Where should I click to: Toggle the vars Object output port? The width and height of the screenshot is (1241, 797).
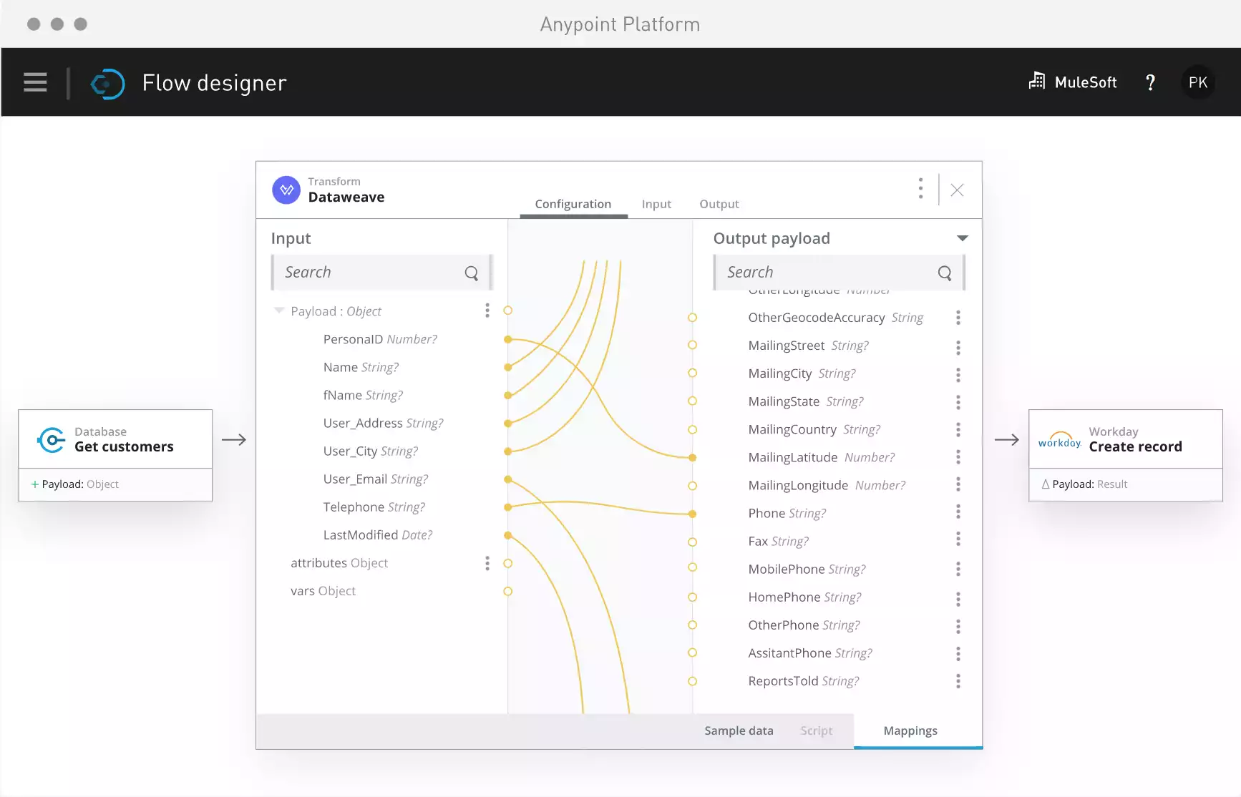pyautogui.click(x=508, y=592)
